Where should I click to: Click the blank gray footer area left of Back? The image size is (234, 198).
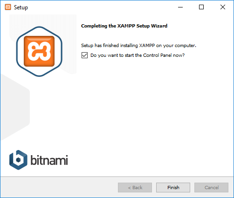59,187
